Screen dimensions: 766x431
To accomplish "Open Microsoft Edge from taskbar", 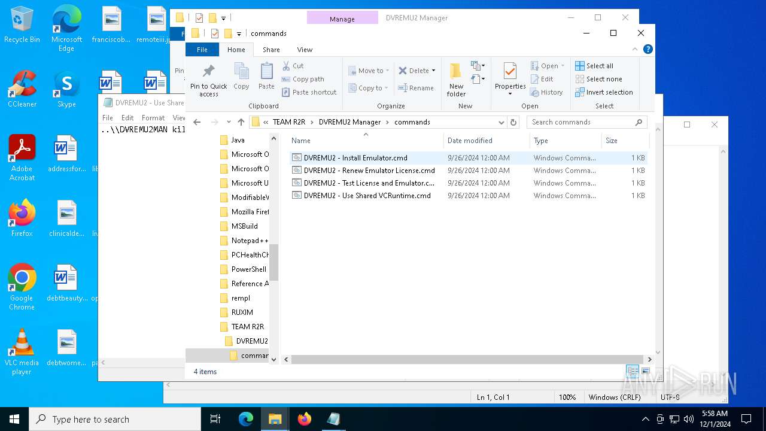I will click(x=246, y=419).
